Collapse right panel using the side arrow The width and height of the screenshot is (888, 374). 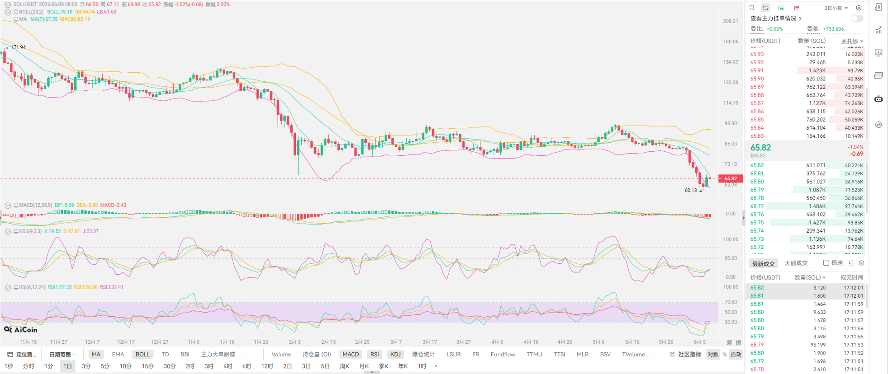tap(744, 218)
